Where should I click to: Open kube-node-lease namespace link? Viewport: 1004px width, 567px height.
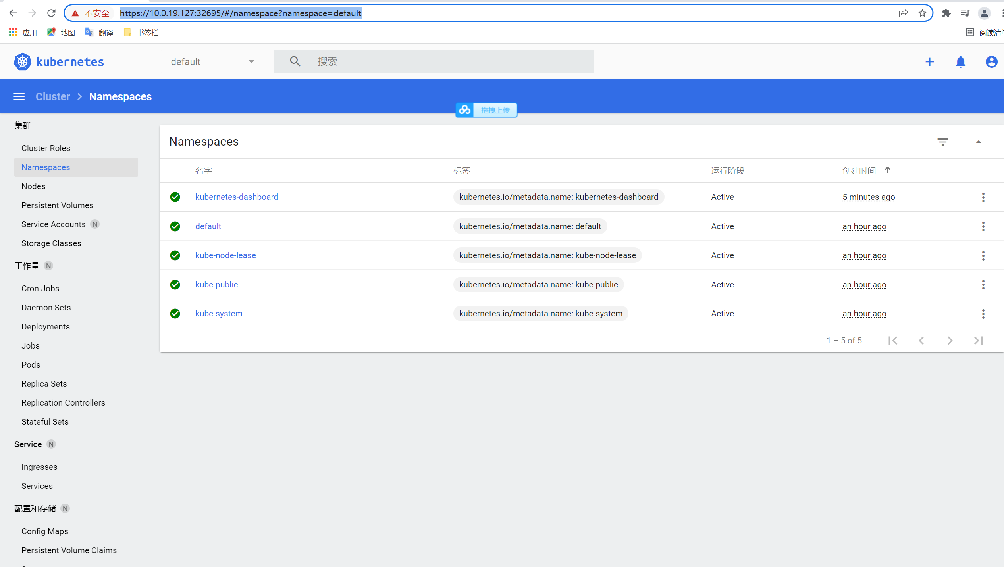coord(225,255)
